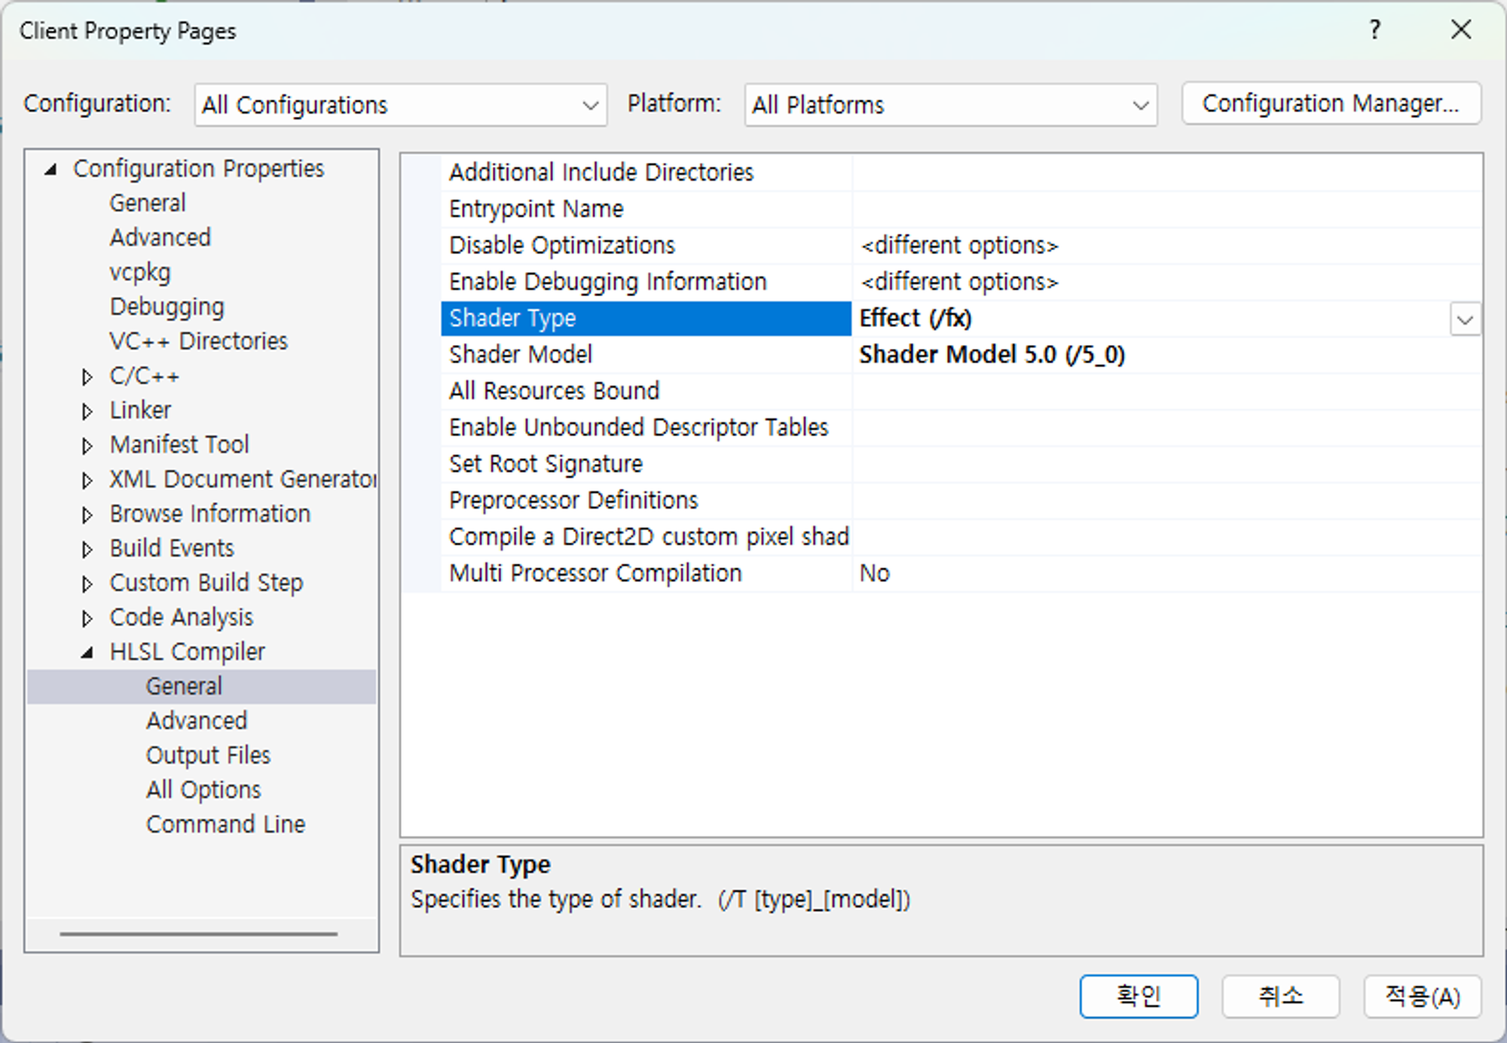Screen dimensions: 1507x1043
Task: Expand the Linker tree node
Action: (x=87, y=411)
